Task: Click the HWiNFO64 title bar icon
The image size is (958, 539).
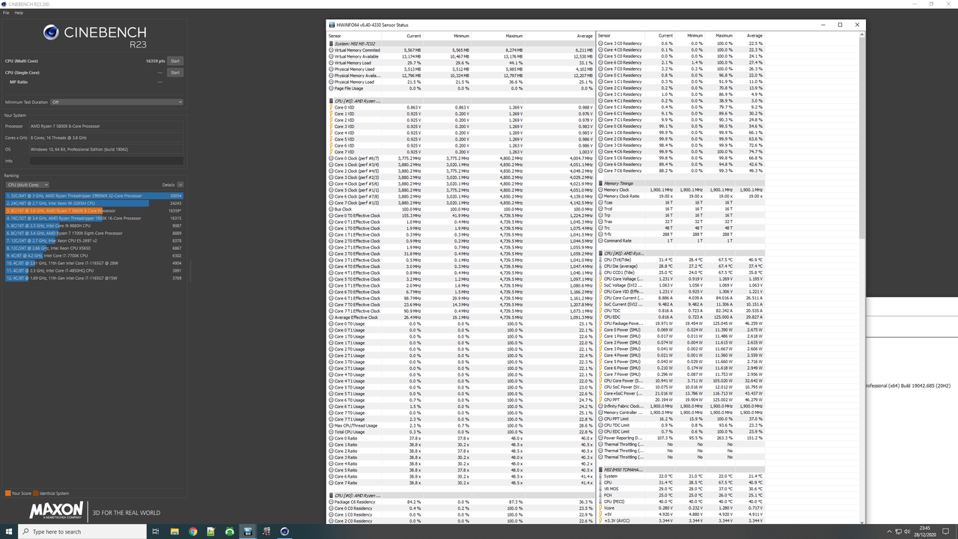Action: 332,25
